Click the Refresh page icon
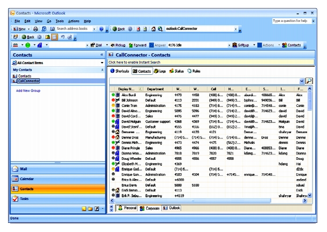The image size is (327, 232). (x=145, y=29)
